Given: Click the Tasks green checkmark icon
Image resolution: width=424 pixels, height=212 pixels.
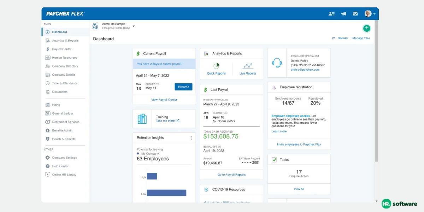Looking at the screenshot, I should click(274, 160).
